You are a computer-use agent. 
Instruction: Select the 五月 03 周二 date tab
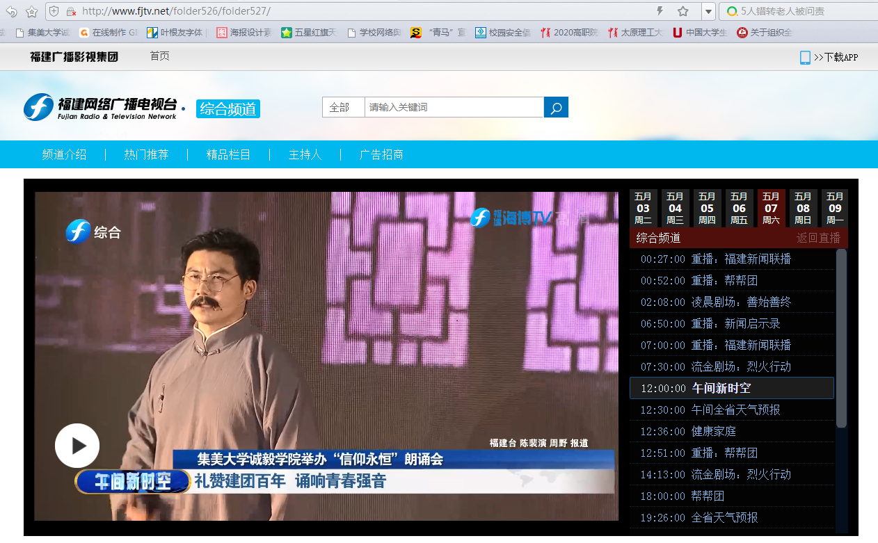[x=643, y=208]
